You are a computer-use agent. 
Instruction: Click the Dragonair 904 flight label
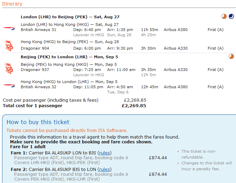coord(35,48)
